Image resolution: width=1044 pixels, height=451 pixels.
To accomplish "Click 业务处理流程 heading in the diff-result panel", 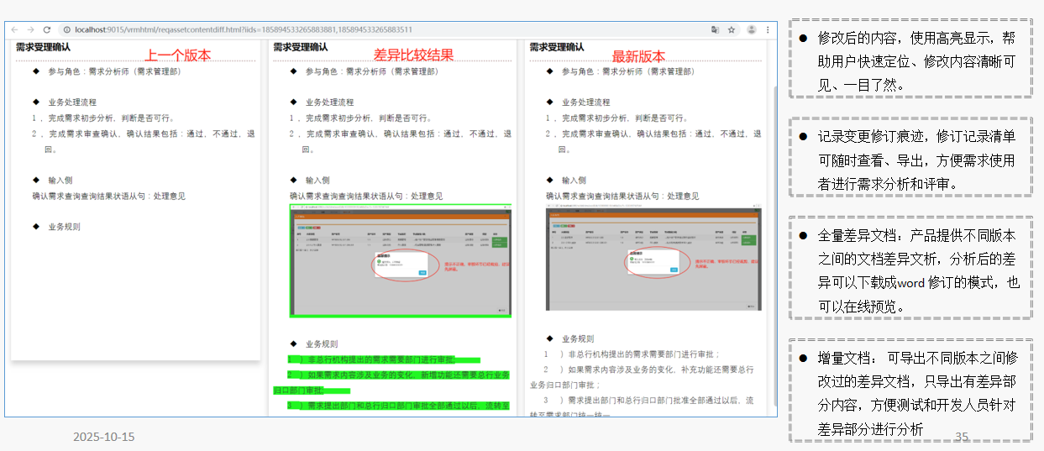I will 328,102.
